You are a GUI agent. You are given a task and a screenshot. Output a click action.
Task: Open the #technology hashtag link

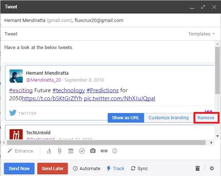click(69, 90)
